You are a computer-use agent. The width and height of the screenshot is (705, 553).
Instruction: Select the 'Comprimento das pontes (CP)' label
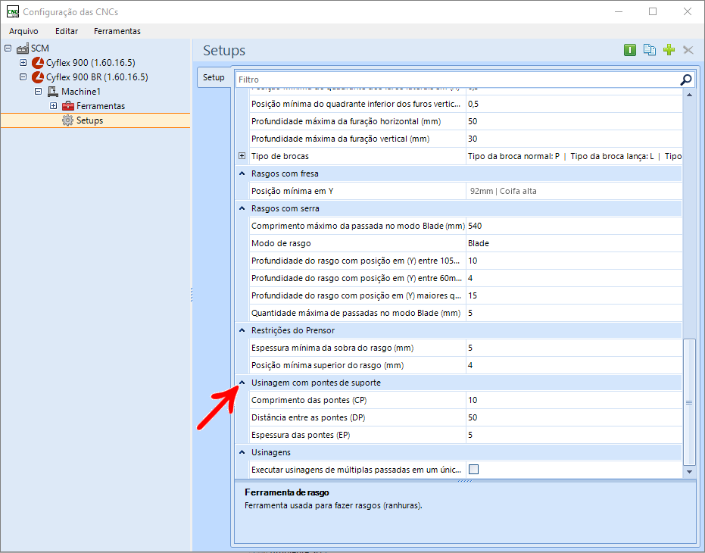tap(309, 400)
